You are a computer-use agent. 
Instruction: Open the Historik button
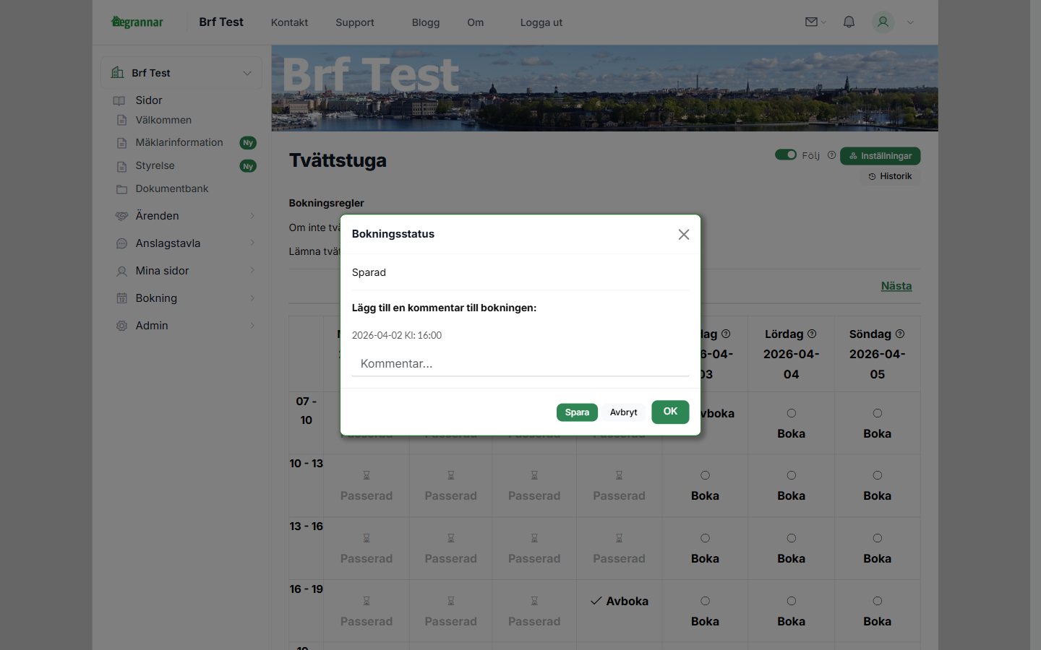pyautogui.click(x=890, y=176)
